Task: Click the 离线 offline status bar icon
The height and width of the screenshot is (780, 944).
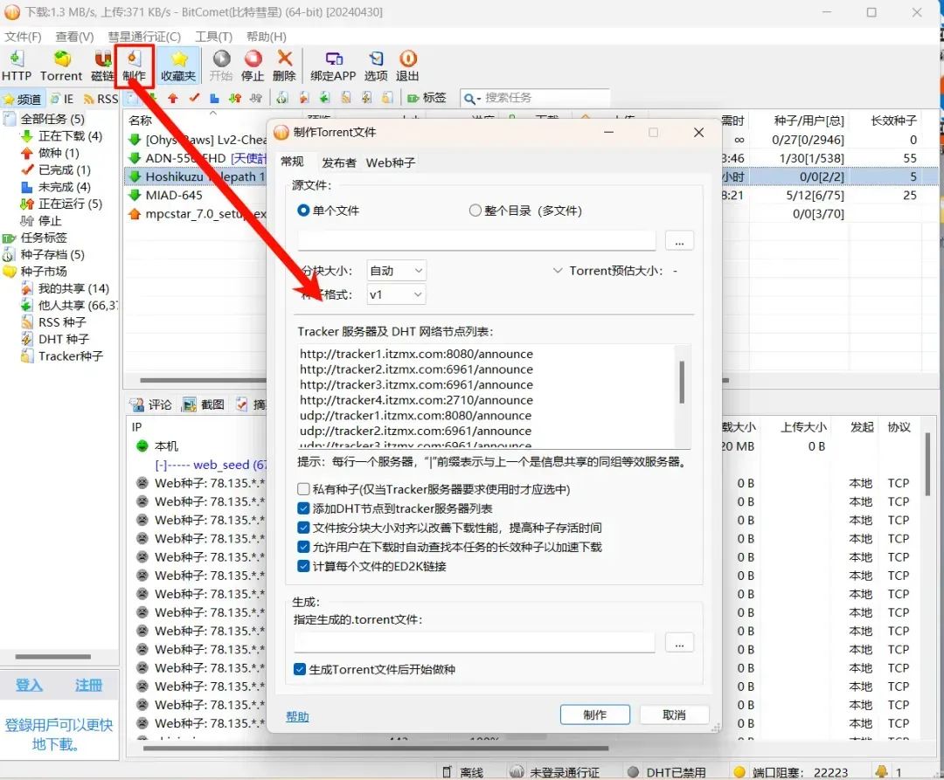Action: point(447,771)
